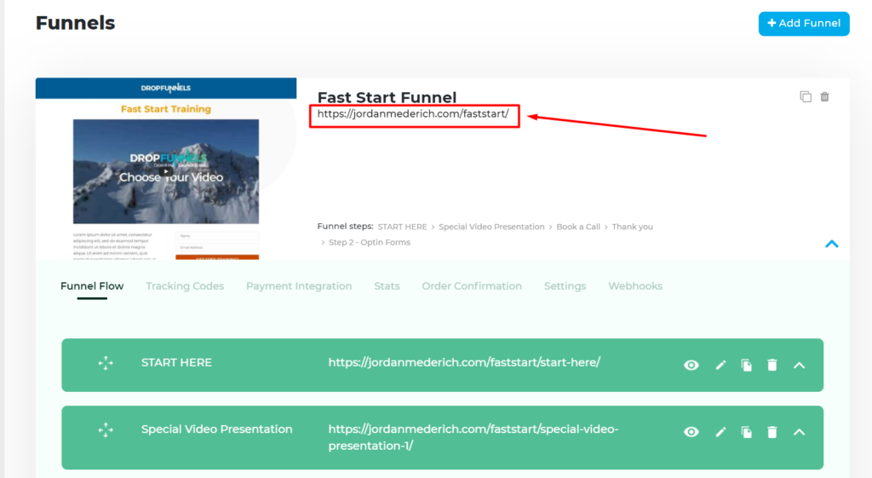Open the Payment Integration tab
This screenshot has width=872, height=478.
point(299,286)
